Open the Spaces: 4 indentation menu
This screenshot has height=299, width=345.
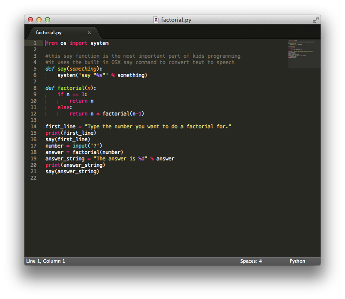[251, 261]
